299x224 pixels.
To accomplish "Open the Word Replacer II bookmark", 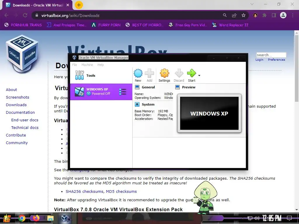I will coord(230,25).
